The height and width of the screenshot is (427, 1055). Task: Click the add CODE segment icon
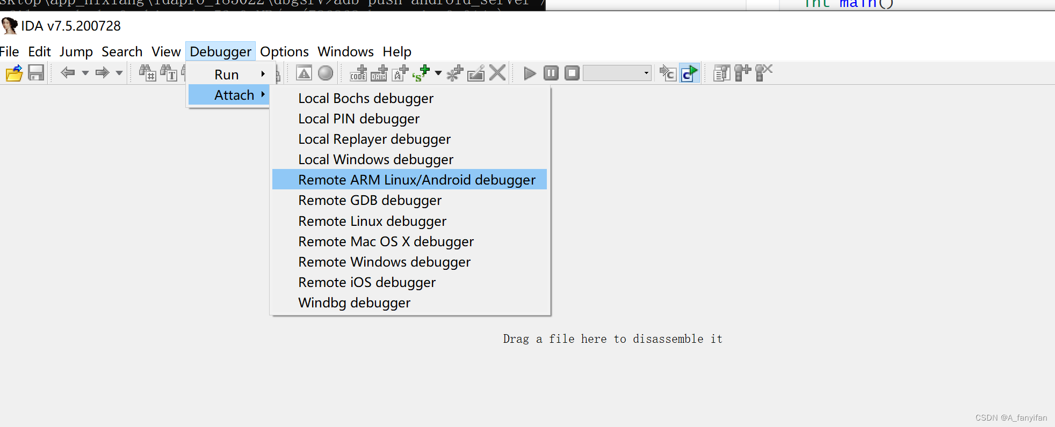358,73
